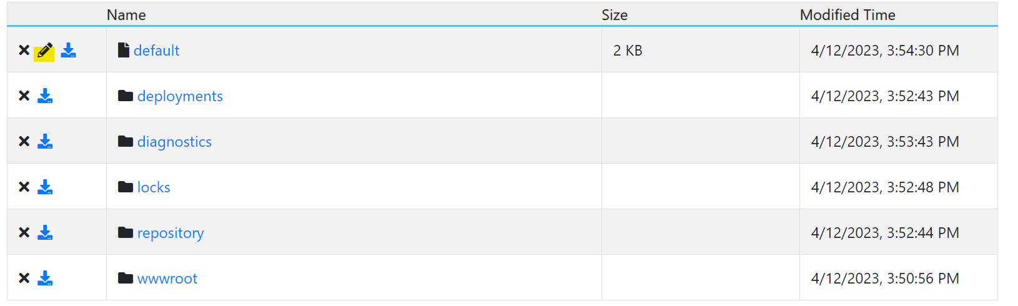Download the repository folder
The height and width of the screenshot is (306, 1018).
[45, 233]
